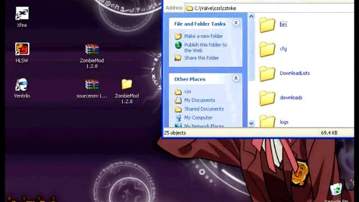Viewport: 359px width, 202px height.
Task: Click the 69.4 KB status bar entry
Action: tap(329, 133)
